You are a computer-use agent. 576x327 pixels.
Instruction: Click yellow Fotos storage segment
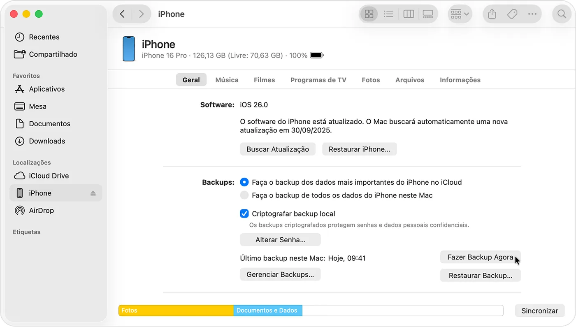176,311
